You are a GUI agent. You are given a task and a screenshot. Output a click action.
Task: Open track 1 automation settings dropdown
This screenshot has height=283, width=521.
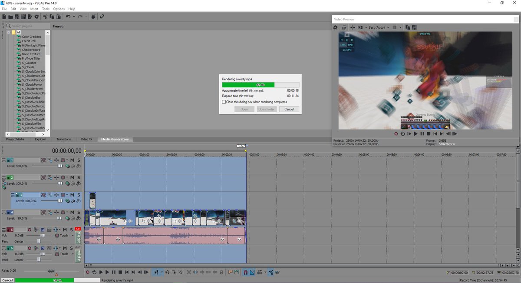pos(67,160)
